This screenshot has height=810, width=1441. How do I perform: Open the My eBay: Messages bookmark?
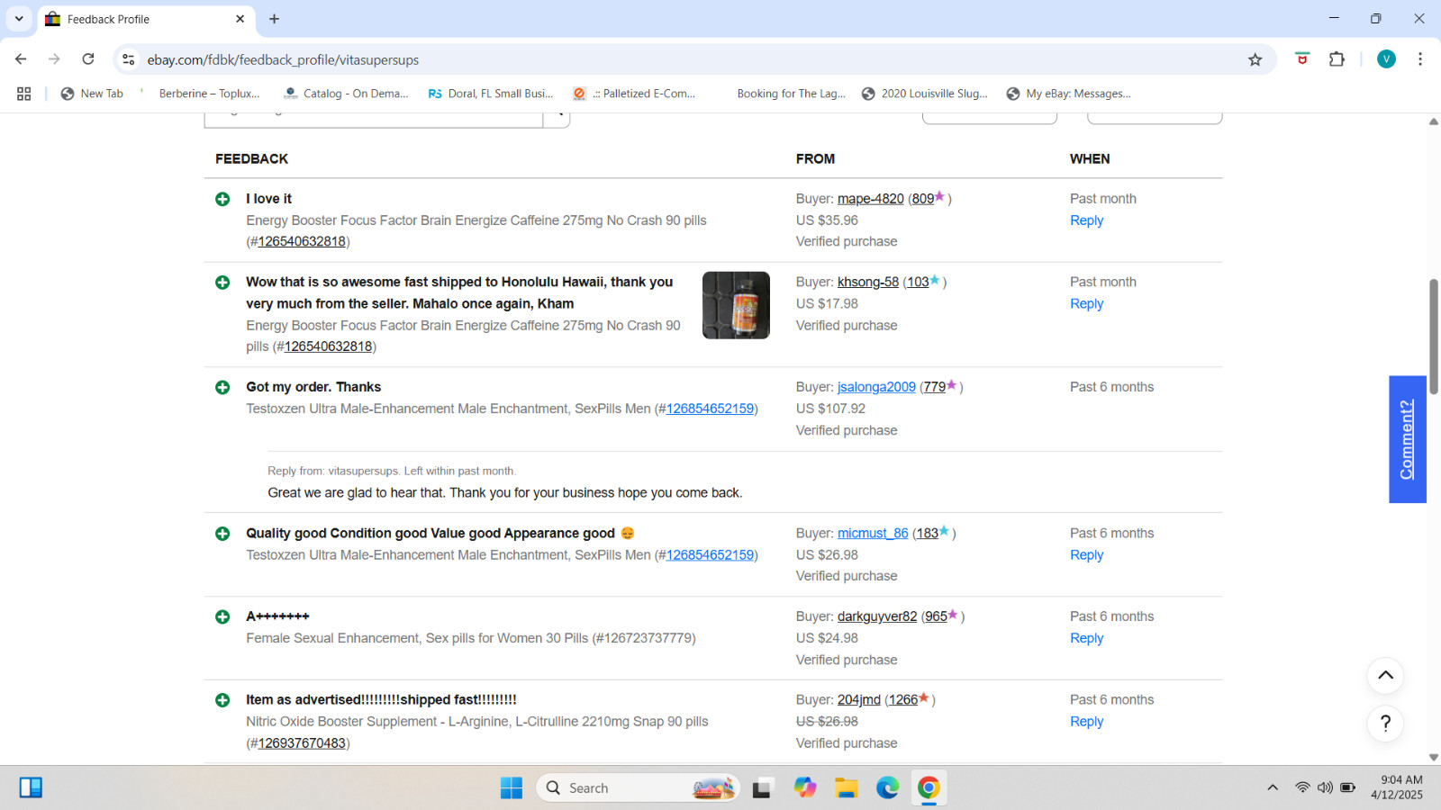point(1069,94)
